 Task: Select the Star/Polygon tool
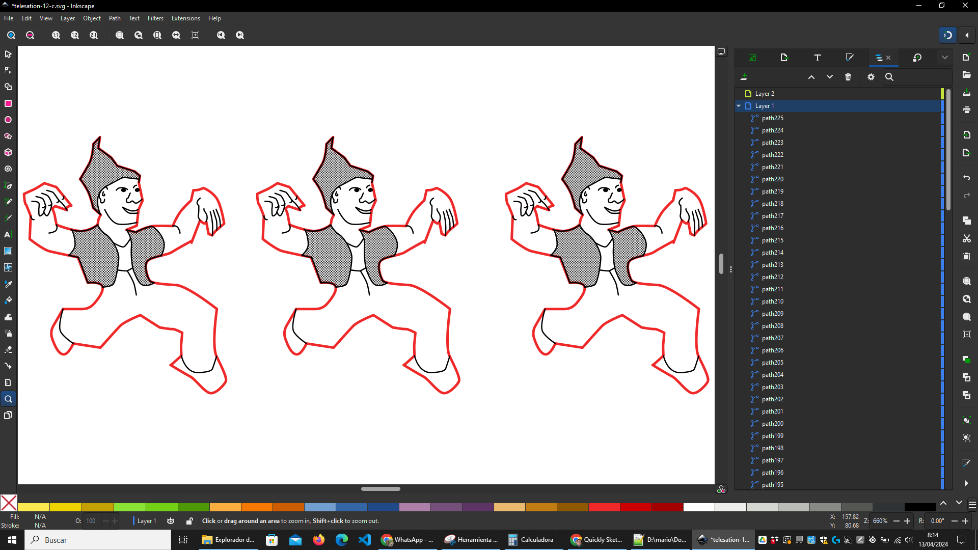point(8,136)
